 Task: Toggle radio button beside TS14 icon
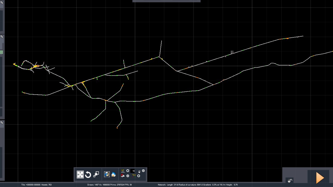coord(139,176)
